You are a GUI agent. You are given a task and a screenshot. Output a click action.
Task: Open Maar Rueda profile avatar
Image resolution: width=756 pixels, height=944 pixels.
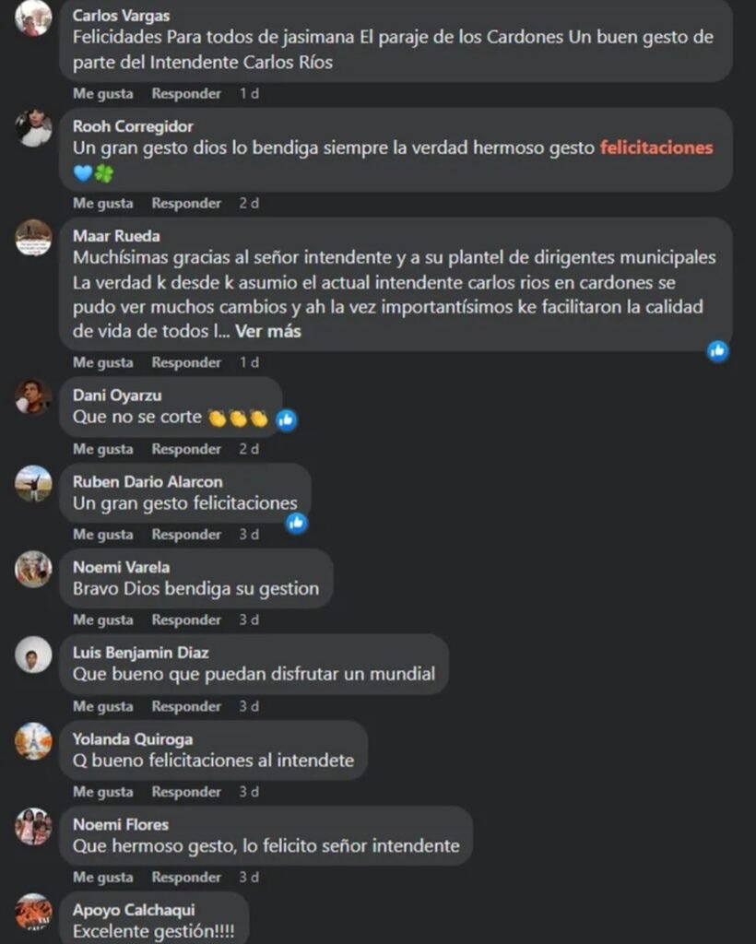pyautogui.click(x=33, y=237)
